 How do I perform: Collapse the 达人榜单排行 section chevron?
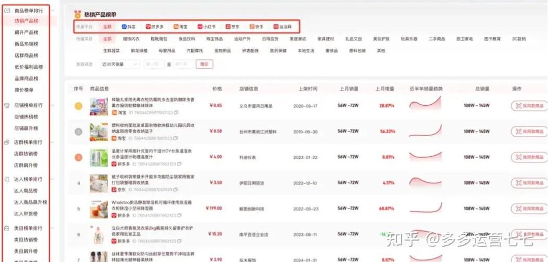pos(53,179)
